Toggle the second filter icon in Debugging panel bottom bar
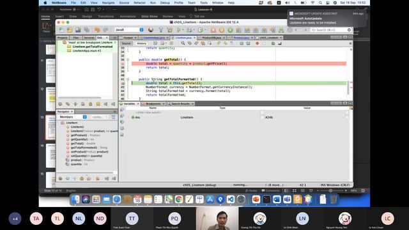Viewport: 409px width, 230px height. [x=68, y=104]
